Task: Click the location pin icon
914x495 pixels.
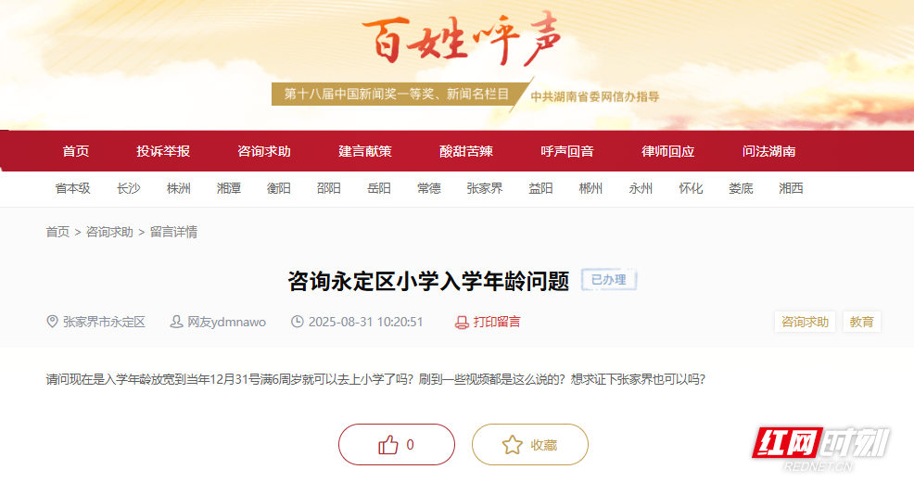Action: (52, 322)
